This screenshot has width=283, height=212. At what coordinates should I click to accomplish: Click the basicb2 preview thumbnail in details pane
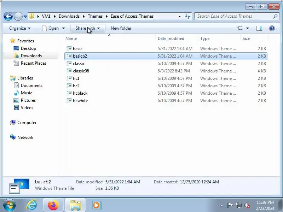coord(19,186)
